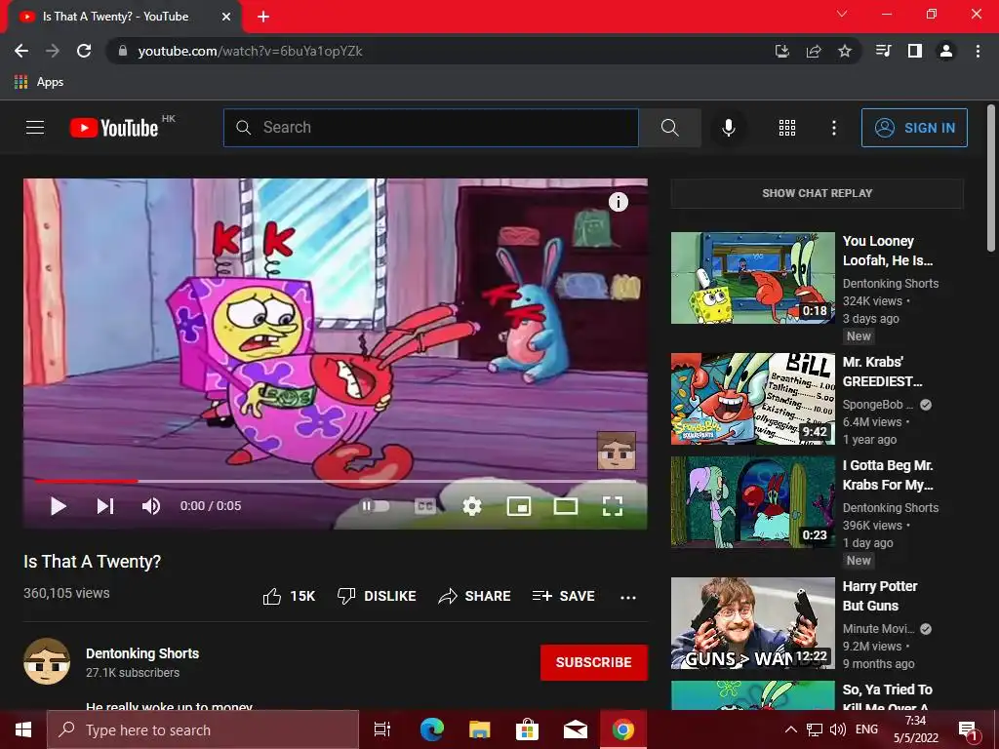Toggle Chrome side panel
This screenshot has height=749, width=999.
pos(915,51)
